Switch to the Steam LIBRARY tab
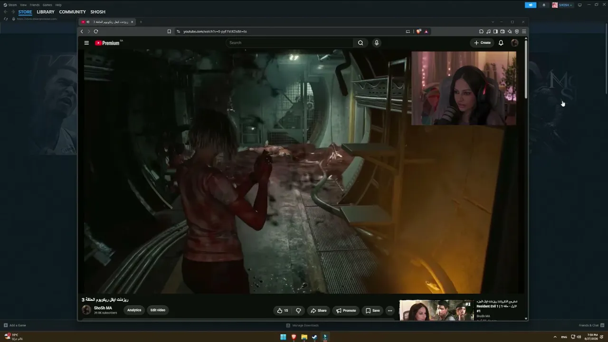The width and height of the screenshot is (608, 342). (46, 12)
